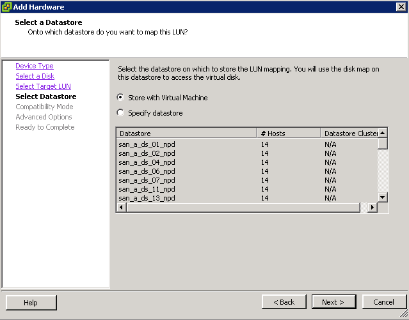Open Help for this wizard
Screen dimensions: 409x320
[x=31, y=303]
